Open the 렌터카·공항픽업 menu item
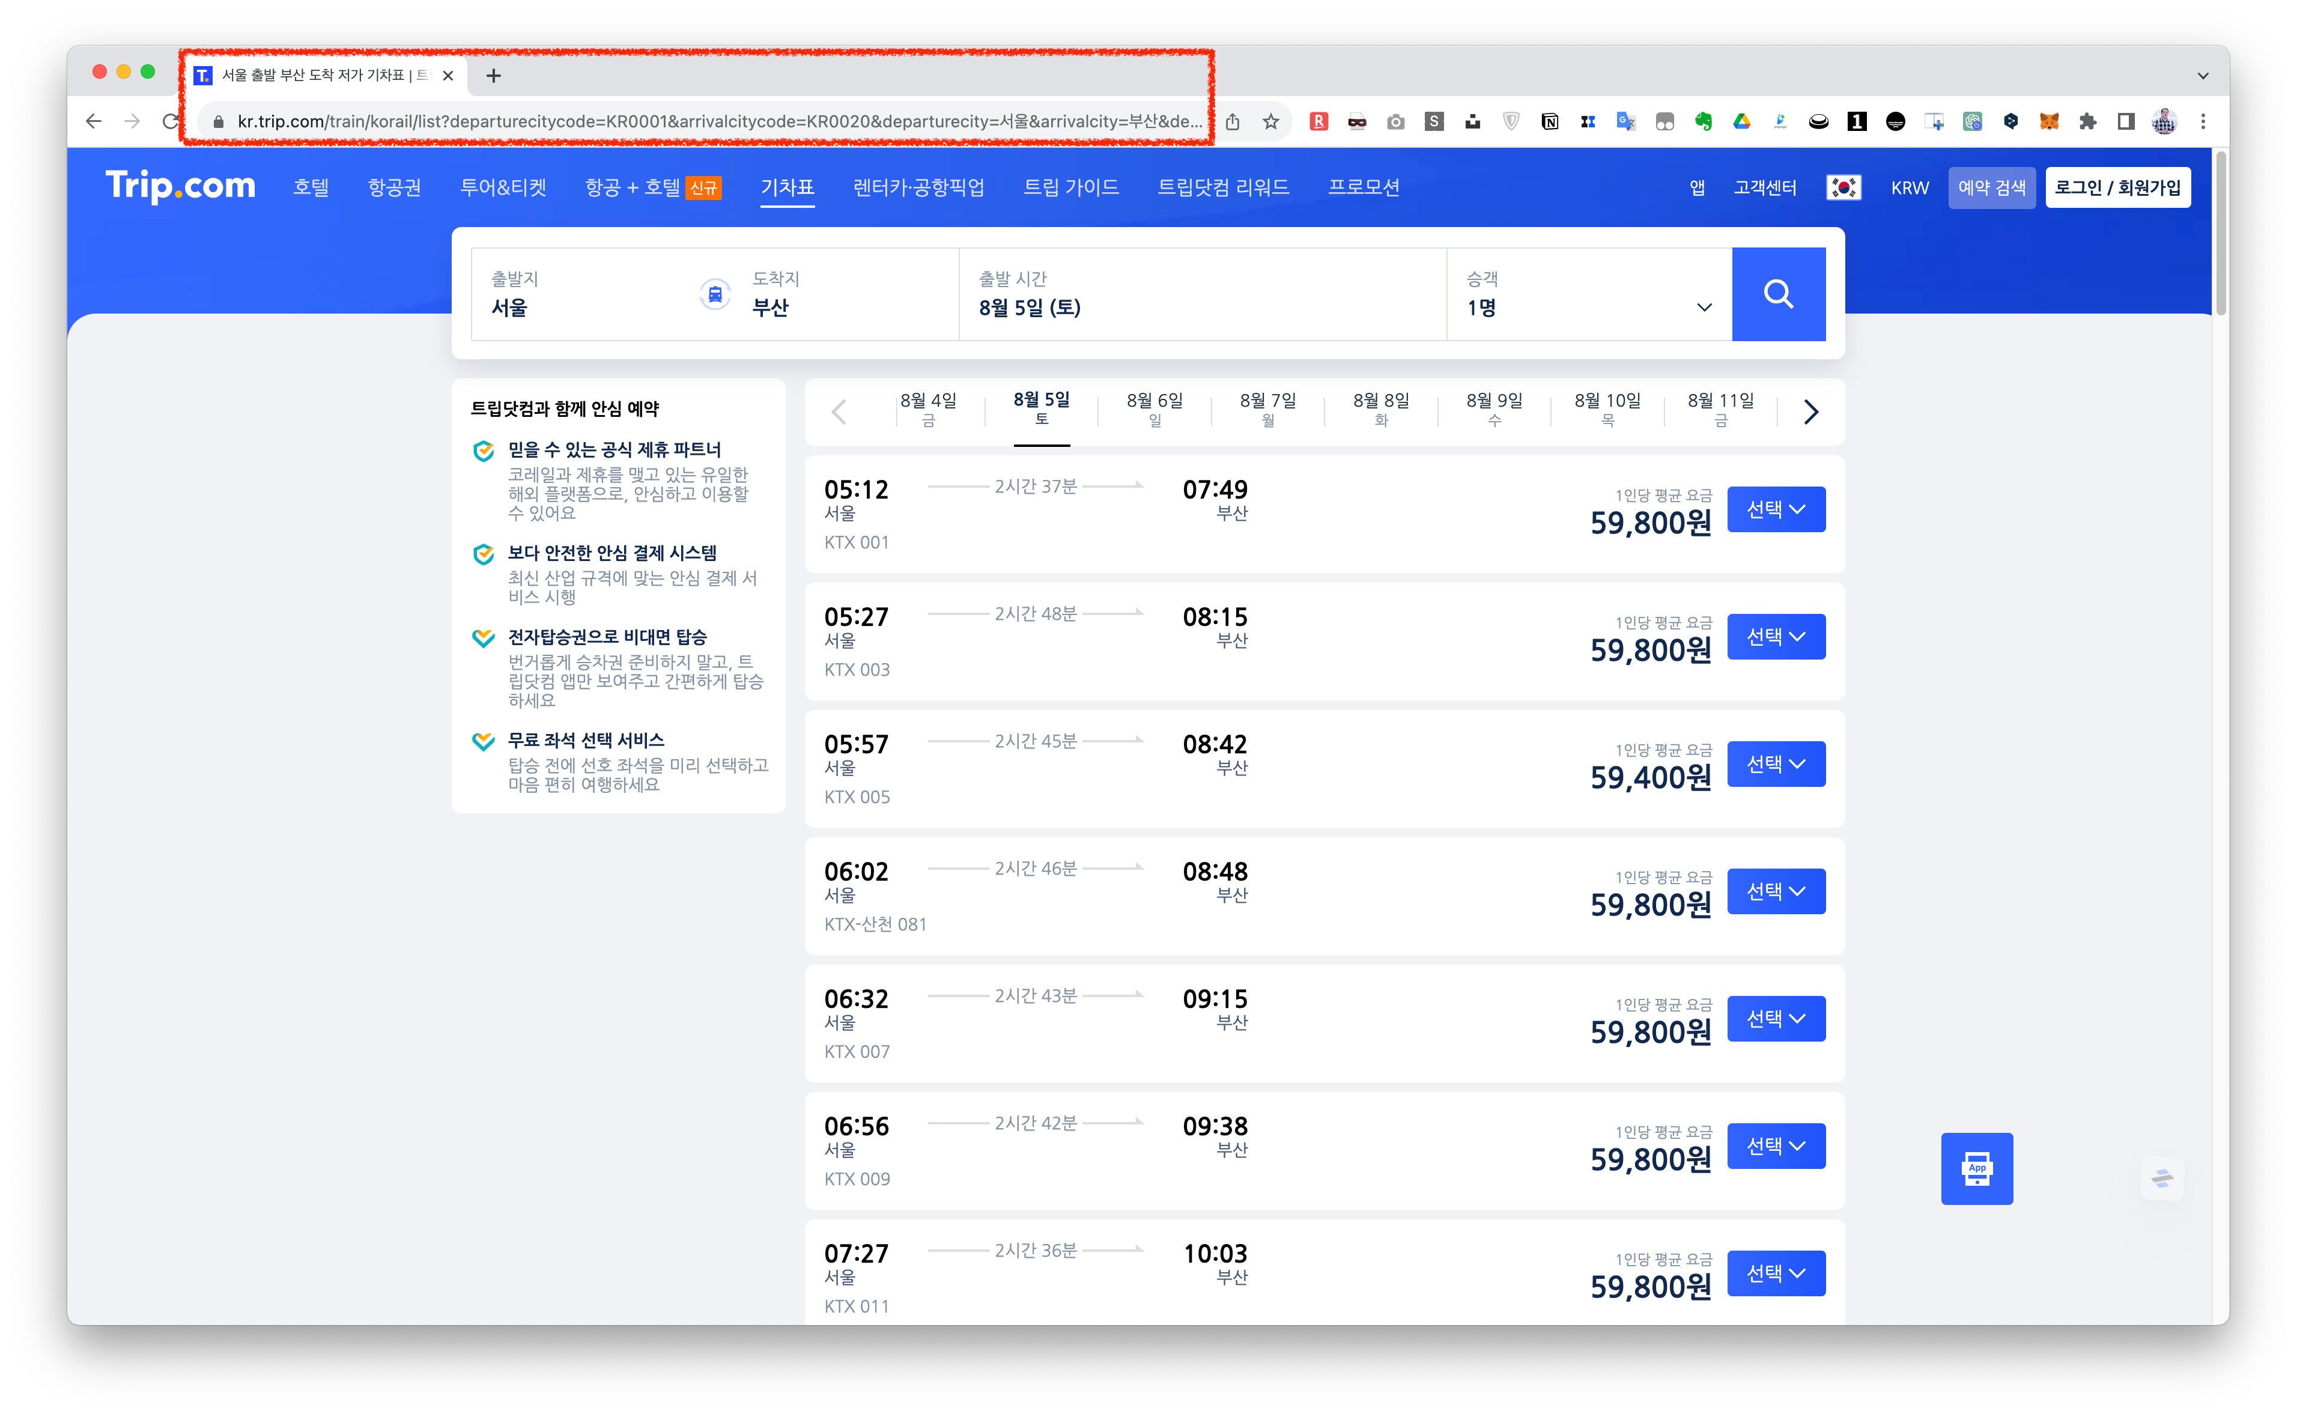This screenshot has height=1414, width=2297. pos(918,187)
